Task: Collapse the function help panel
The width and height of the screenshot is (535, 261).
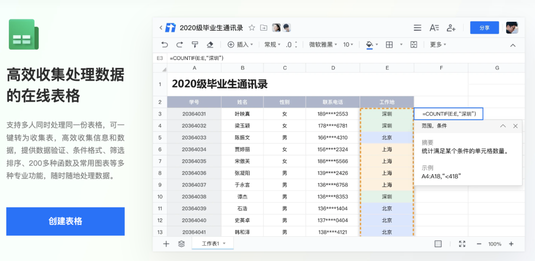Action: point(503,126)
